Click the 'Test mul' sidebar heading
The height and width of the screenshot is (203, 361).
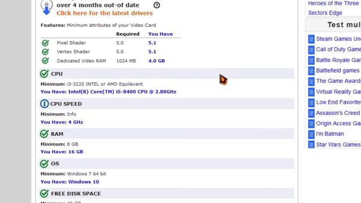(x=344, y=25)
